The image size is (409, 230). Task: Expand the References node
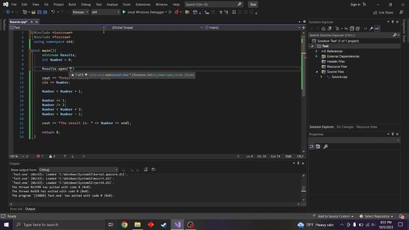316,51
